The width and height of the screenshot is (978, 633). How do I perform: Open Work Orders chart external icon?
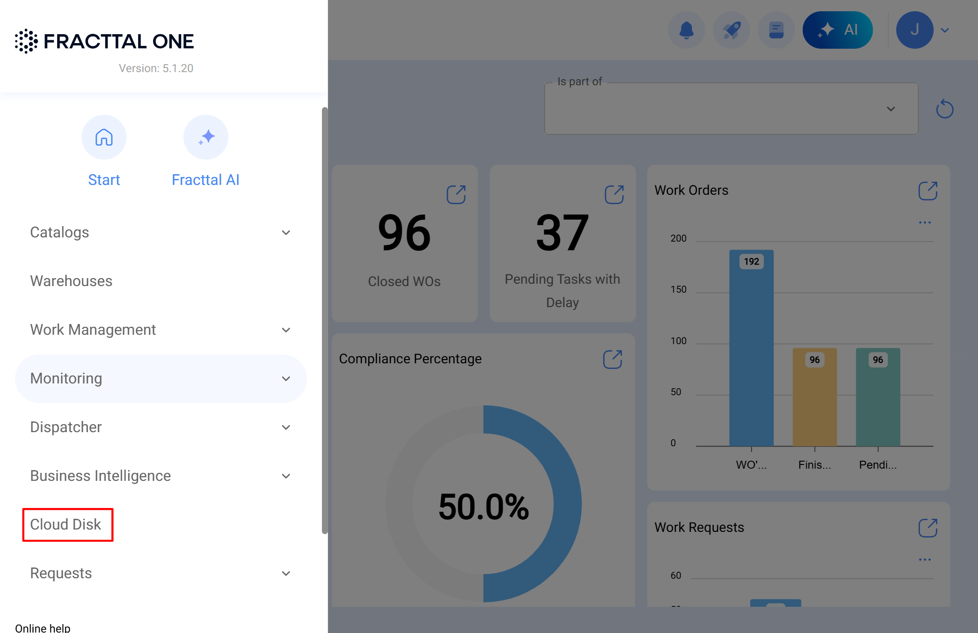point(927,191)
